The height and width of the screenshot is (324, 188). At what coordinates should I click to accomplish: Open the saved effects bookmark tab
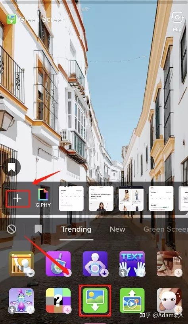pyautogui.click(x=38, y=229)
